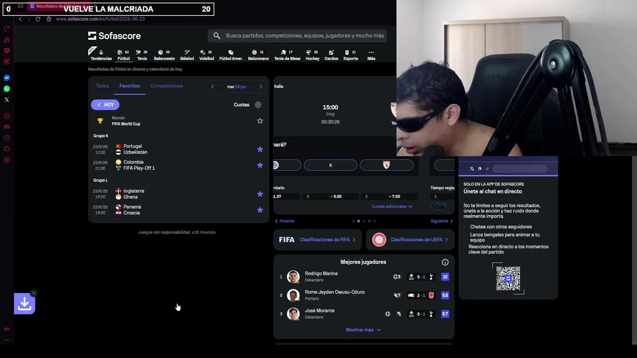
Task: Go to the Anterior featured match
Action: click(285, 221)
